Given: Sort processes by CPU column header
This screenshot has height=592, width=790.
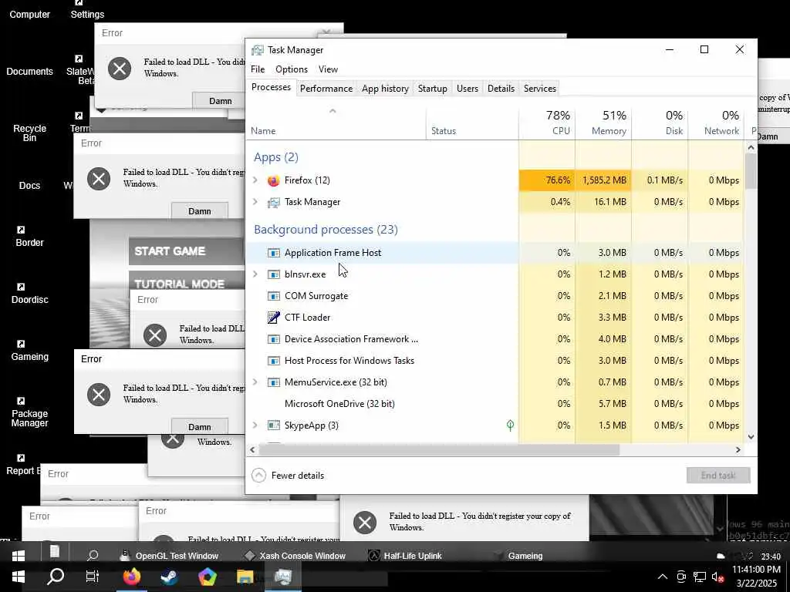Looking at the screenshot, I should (x=547, y=123).
